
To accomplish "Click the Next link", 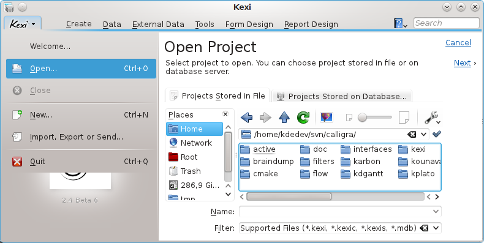I will (x=462, y=63).
